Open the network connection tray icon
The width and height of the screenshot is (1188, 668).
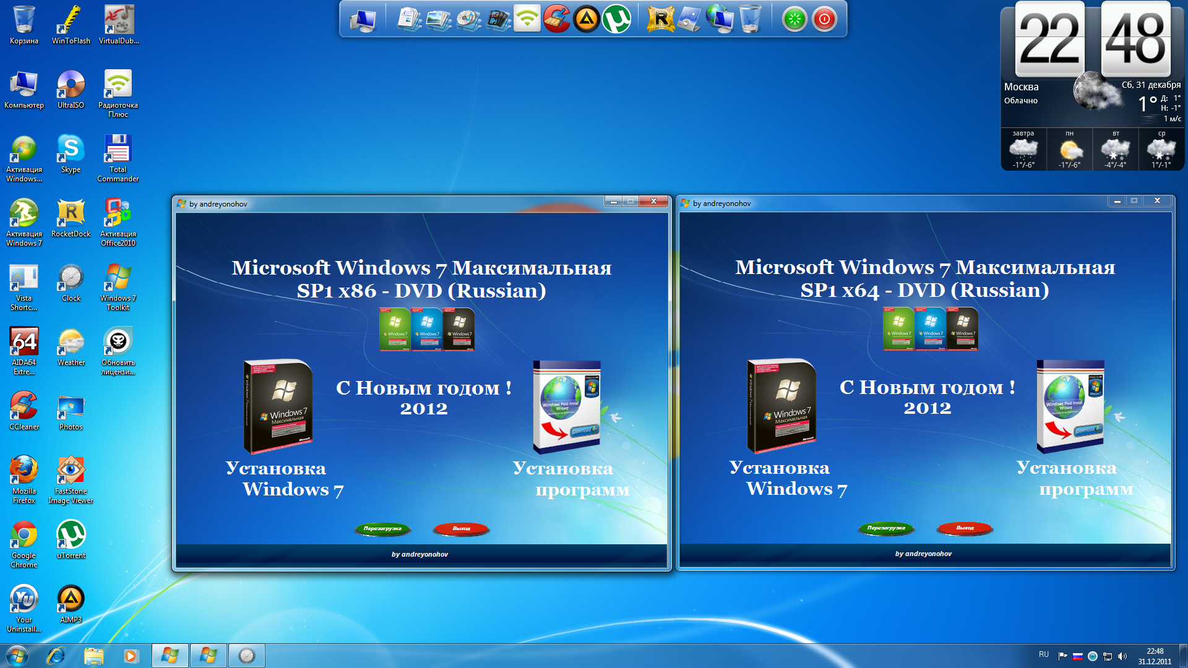[1108, 656]
